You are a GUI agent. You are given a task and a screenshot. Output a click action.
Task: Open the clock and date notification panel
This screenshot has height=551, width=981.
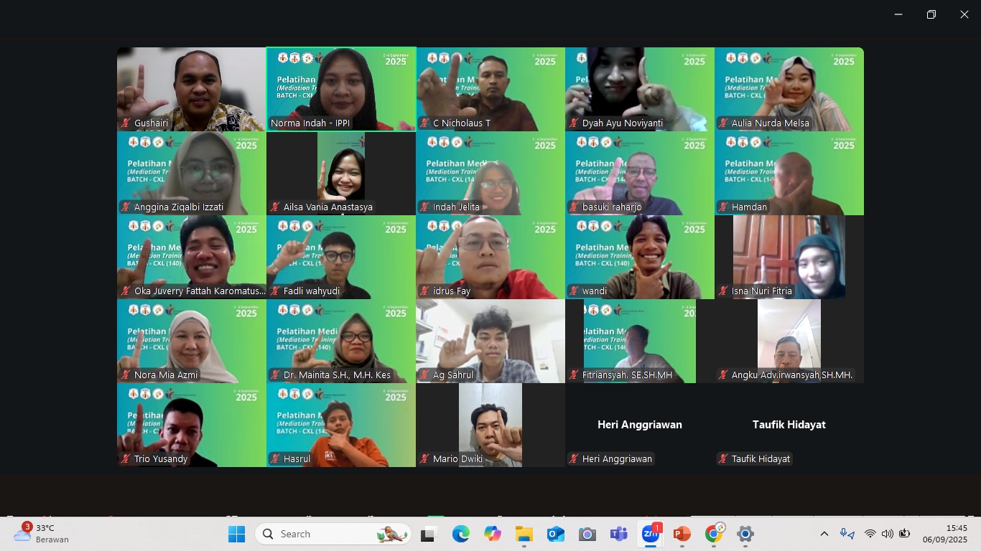point(945,534)
